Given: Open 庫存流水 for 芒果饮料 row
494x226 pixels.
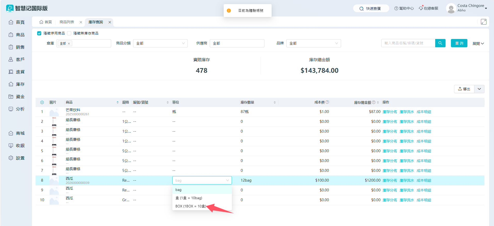Looking at the screenshot, I should point(407,112).
